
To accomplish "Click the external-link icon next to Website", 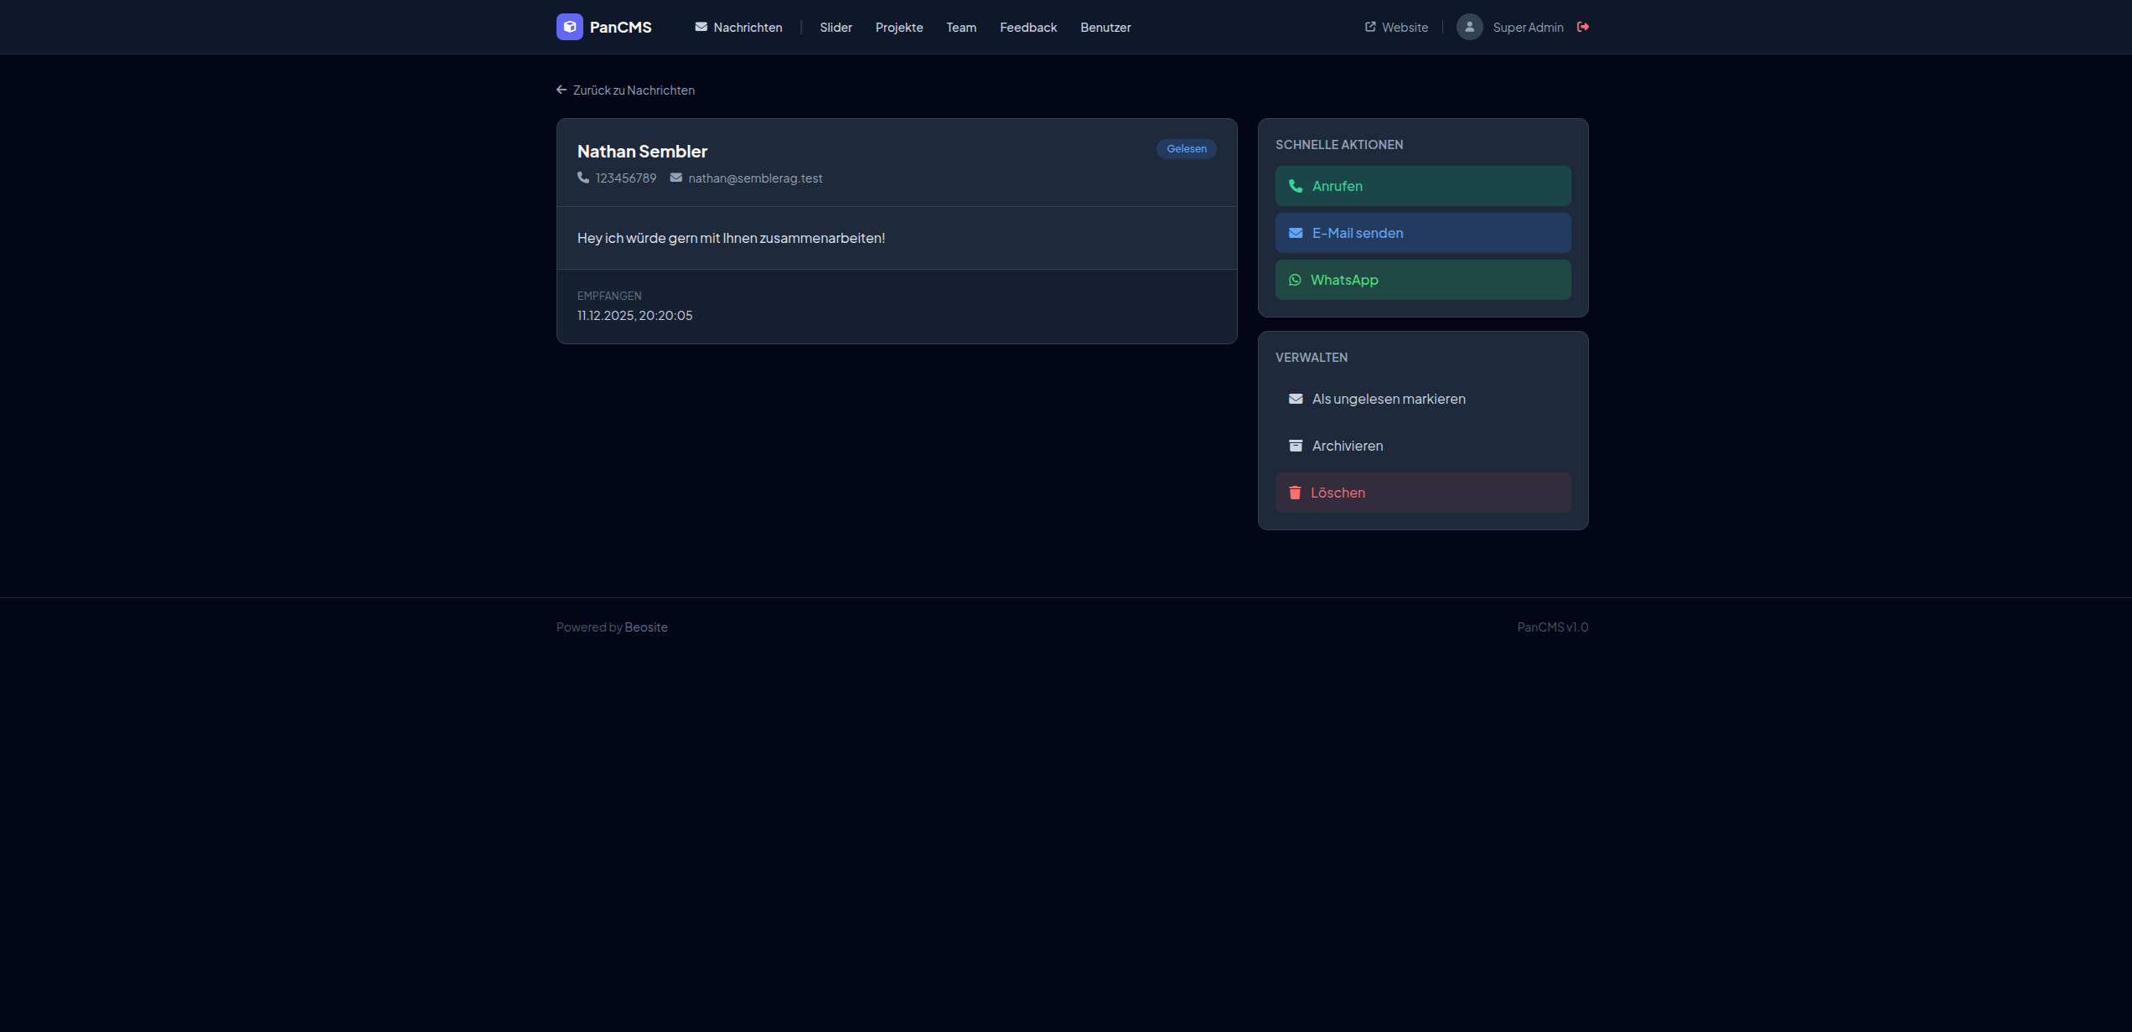I will coord(1369,26).
